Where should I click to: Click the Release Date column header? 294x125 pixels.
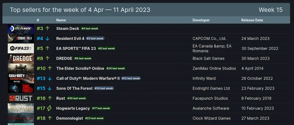252,20
